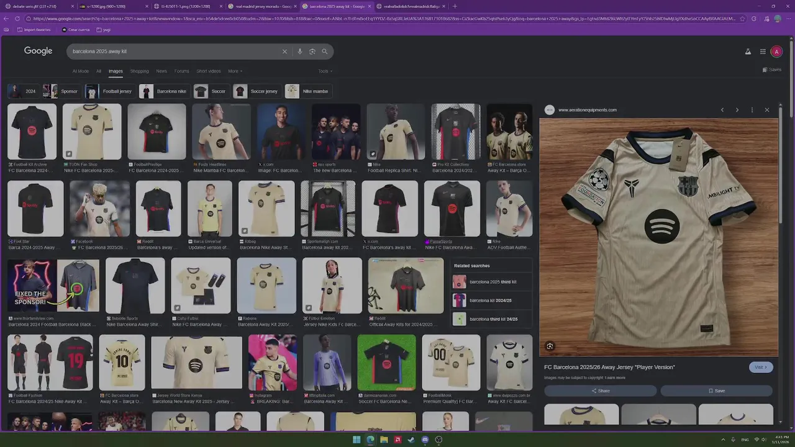Image resolution: width=795 pixels, height=447 pixels.
Task: Switch to News tab
Action: [161, 71]
